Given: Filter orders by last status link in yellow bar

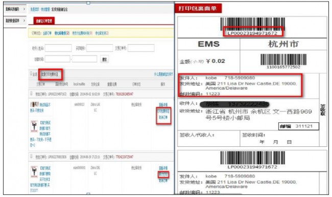Looking at the screenshot, I should point(102,33).
